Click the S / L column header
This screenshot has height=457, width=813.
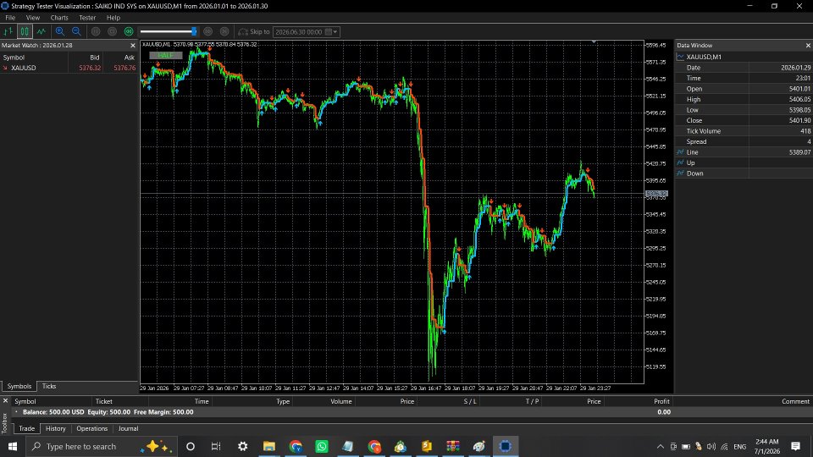point(470,401)
